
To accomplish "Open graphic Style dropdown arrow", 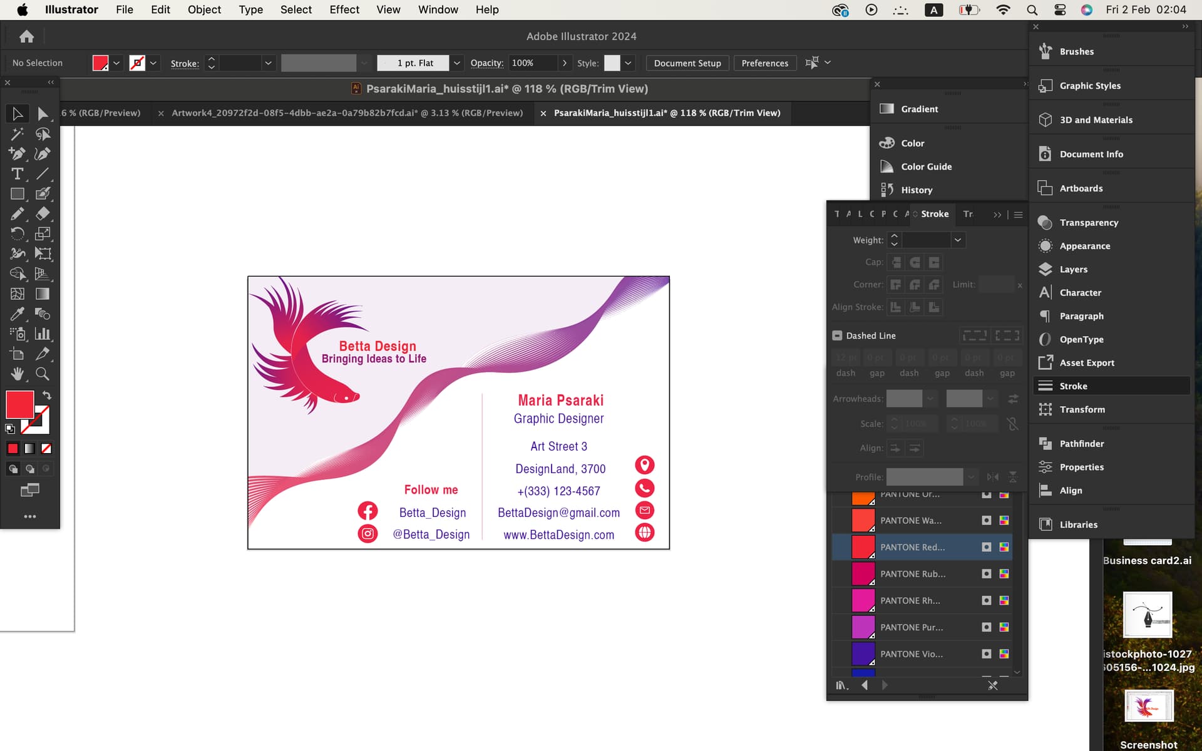I will tap(628, 63).
